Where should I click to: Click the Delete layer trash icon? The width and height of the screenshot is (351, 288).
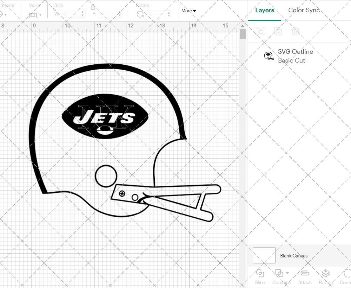click(296, 31)
